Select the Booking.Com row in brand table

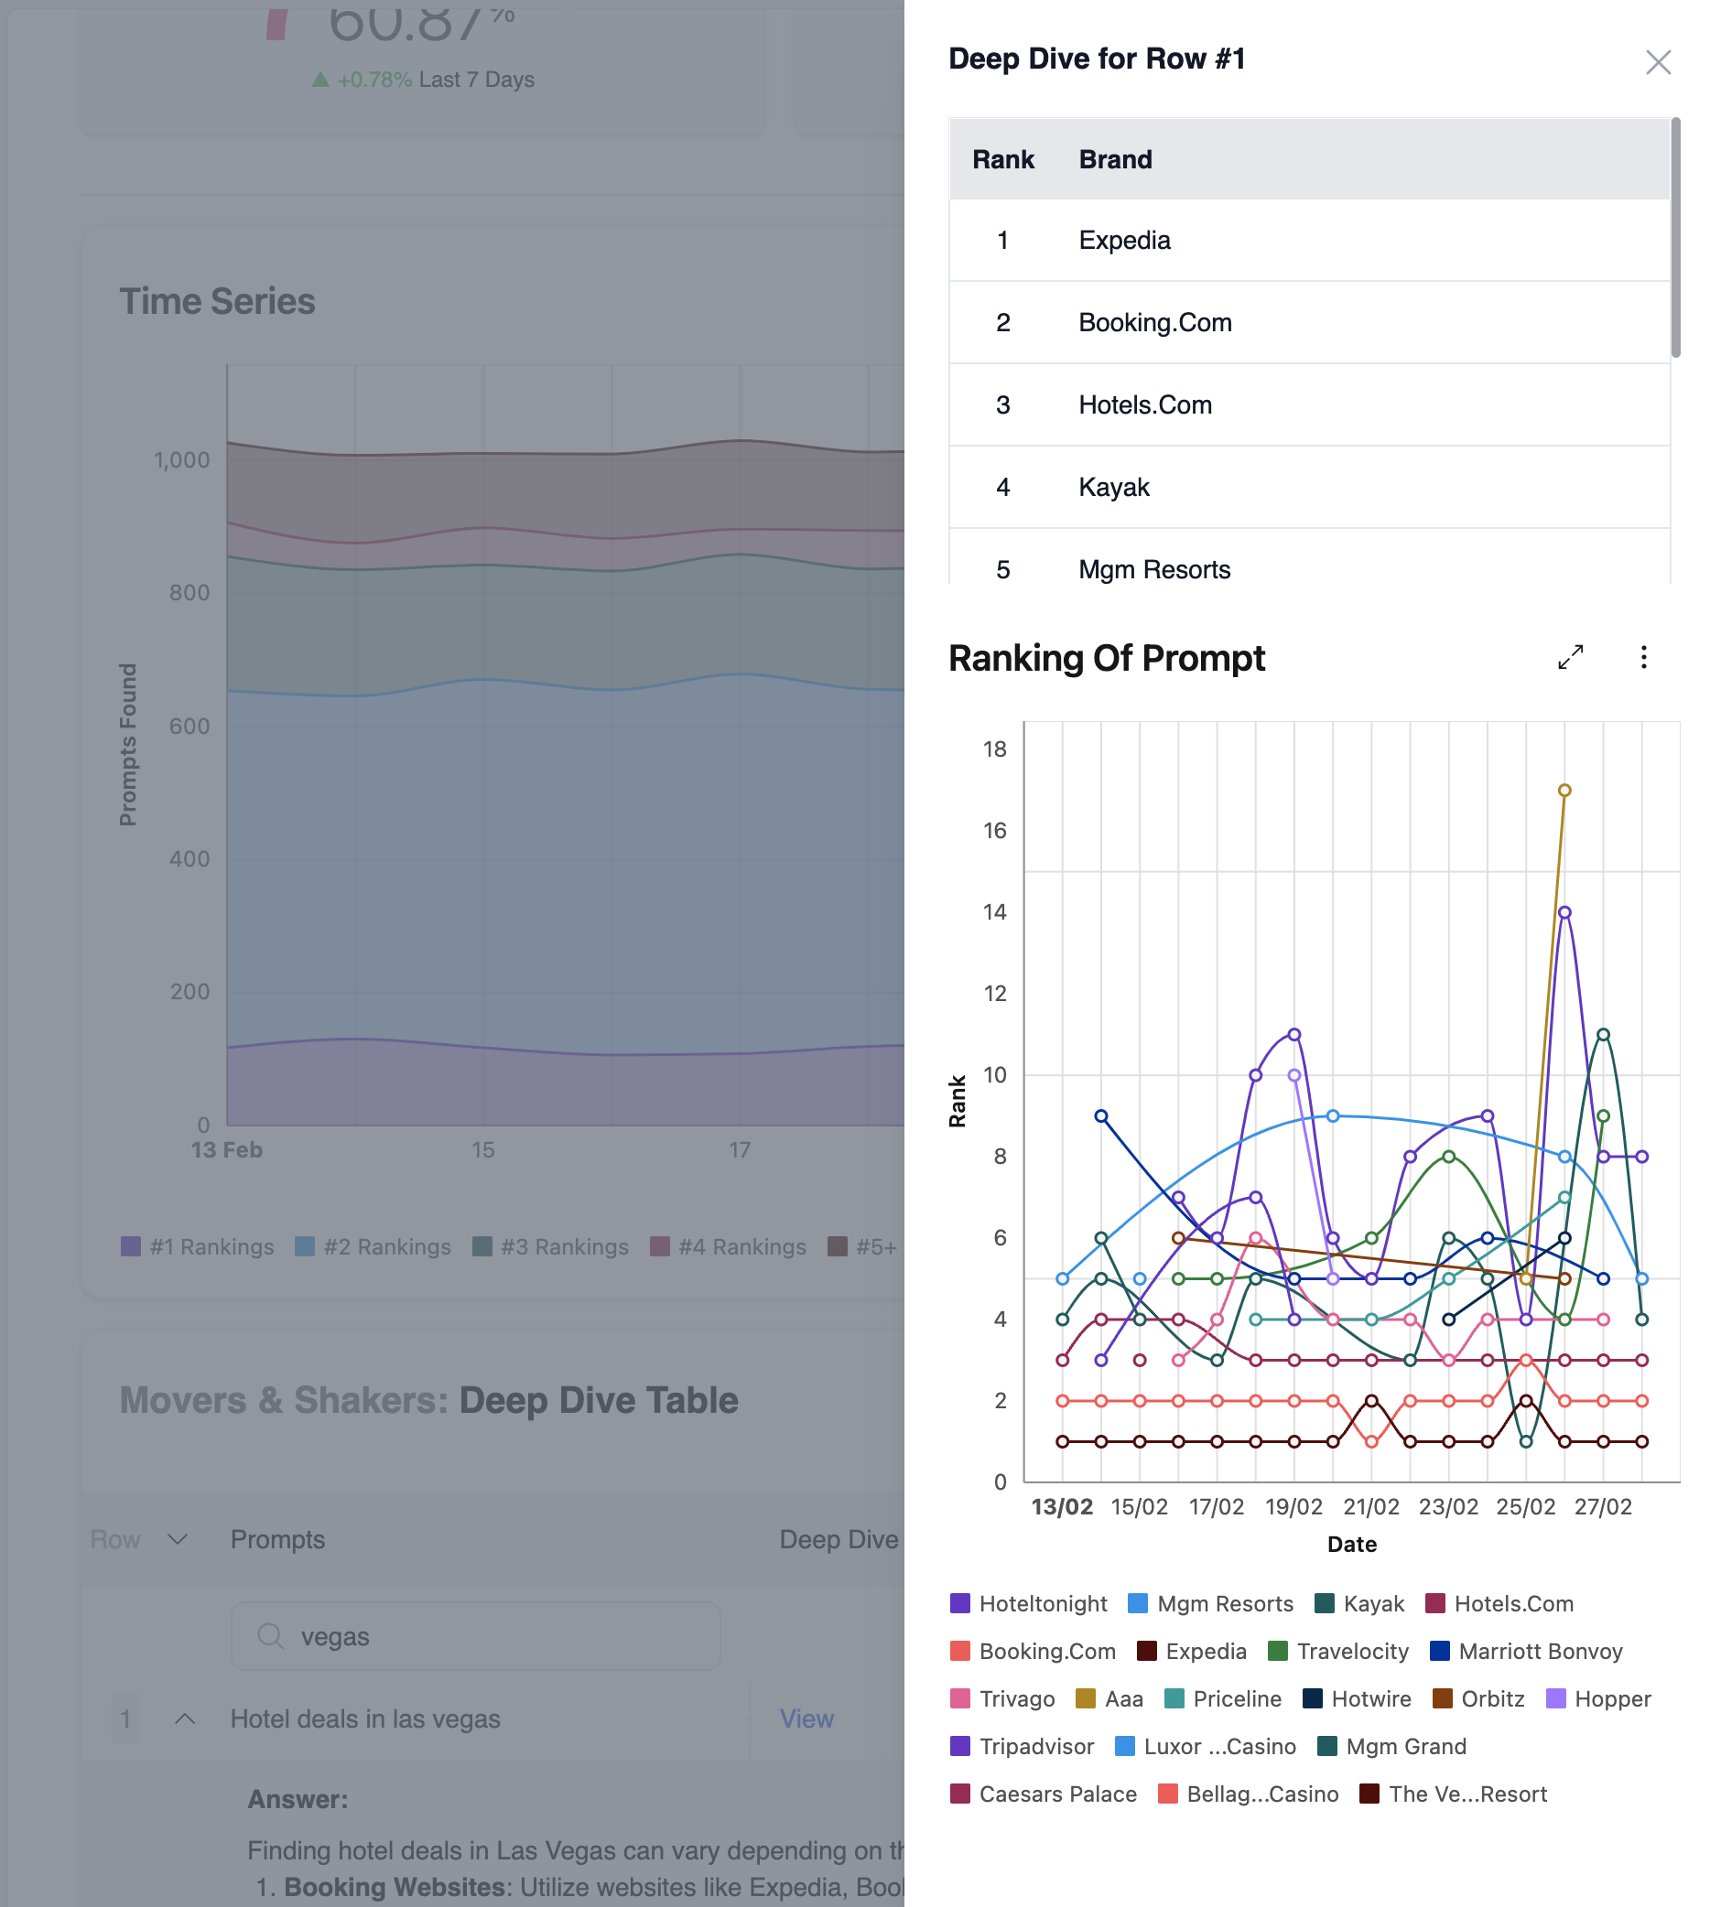(1309, 322)
